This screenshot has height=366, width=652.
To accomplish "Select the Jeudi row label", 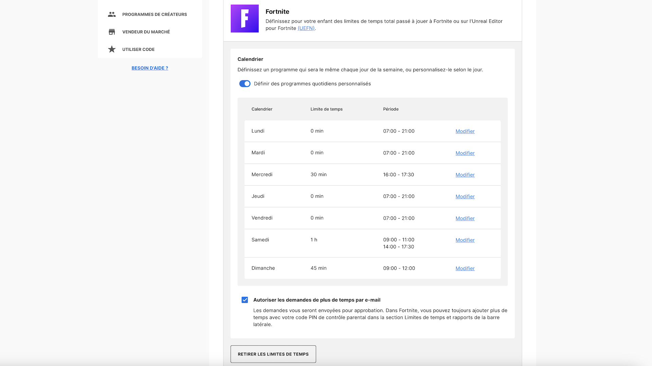I will coord(258,196).
